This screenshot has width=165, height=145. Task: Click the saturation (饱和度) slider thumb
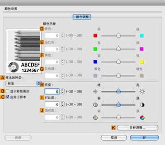click(118, 117)
